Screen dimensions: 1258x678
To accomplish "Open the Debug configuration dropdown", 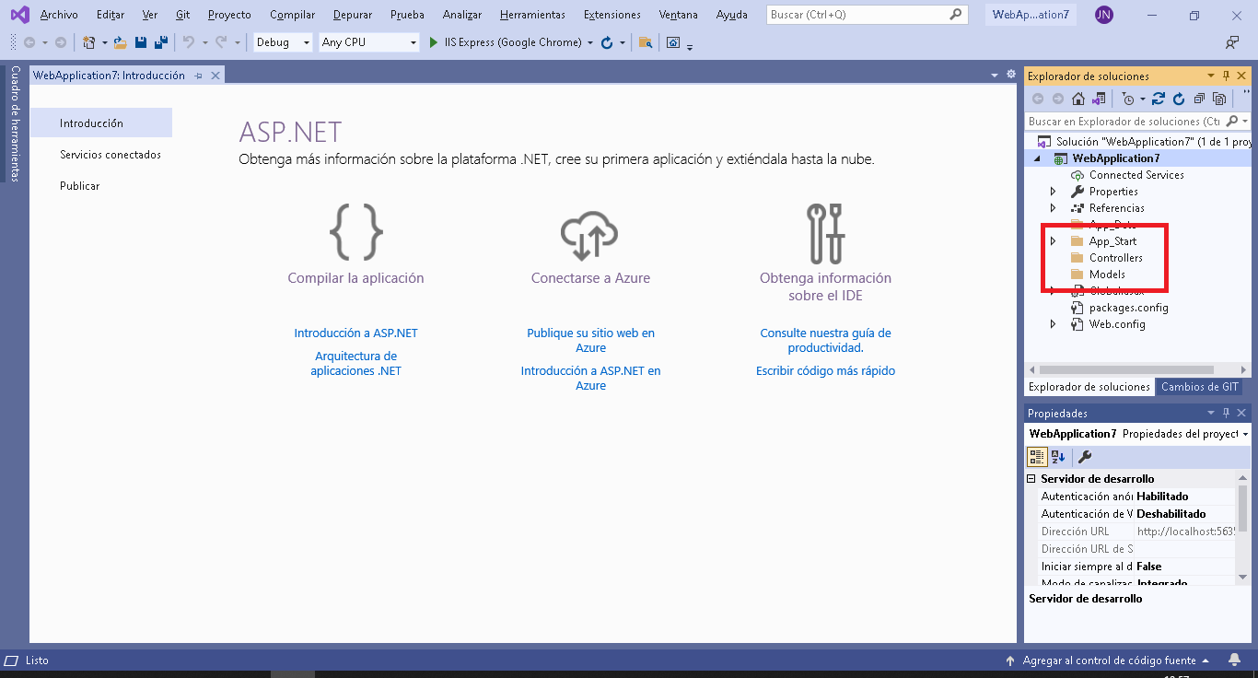I will click(x=283, y=42).
